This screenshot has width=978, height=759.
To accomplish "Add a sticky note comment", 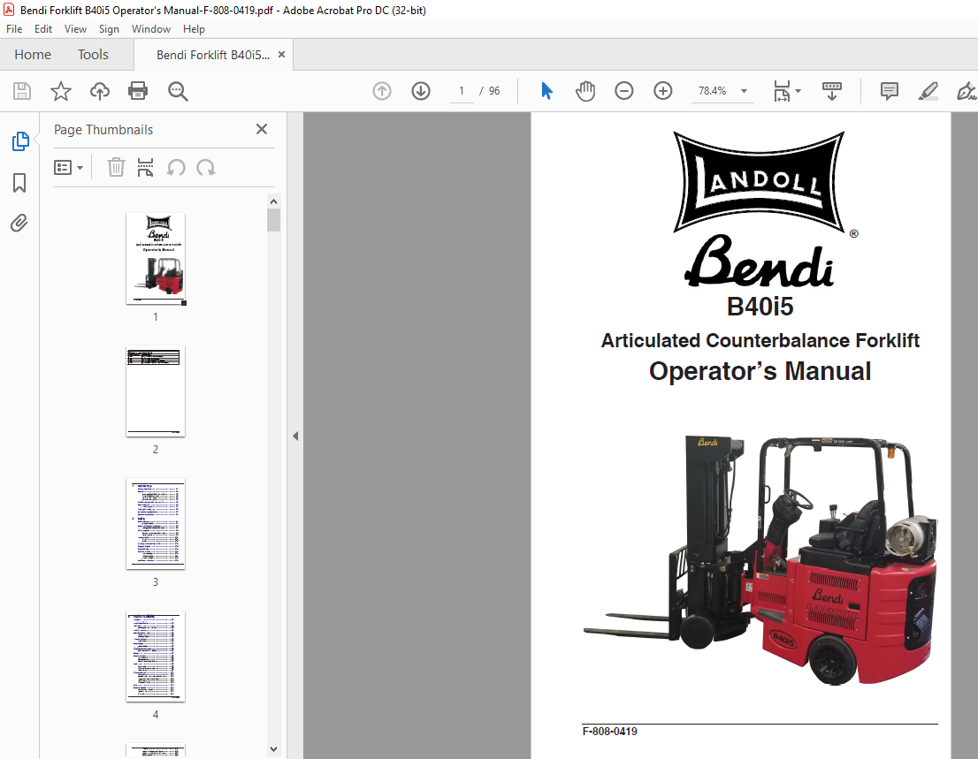I will pos(890,91).
